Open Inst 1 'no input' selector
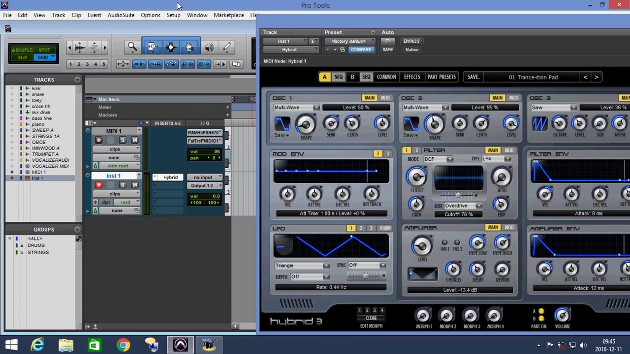Screen dimensions: 630x354 coord(204,177)
